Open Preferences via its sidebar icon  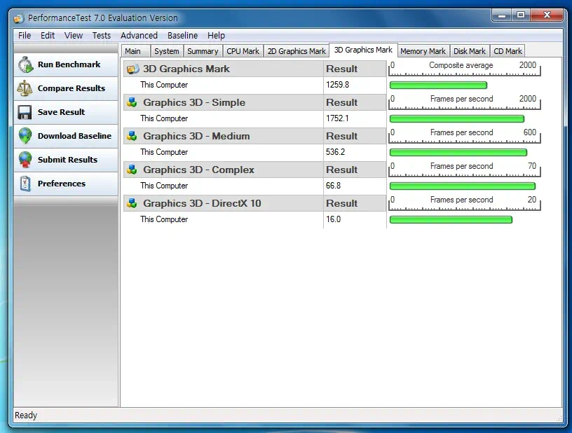coord(25,184)
